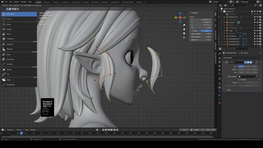Screen dimensions: 263x148
Task: Enable the Merge checkbox
Action: (x=239, y=83)
